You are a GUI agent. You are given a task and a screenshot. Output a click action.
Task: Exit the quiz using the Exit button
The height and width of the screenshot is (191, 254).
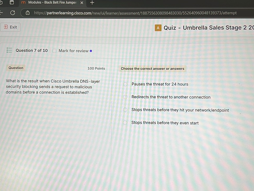click(10, 27)
